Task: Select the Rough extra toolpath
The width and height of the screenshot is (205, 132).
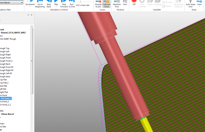Action: (5, 77)
